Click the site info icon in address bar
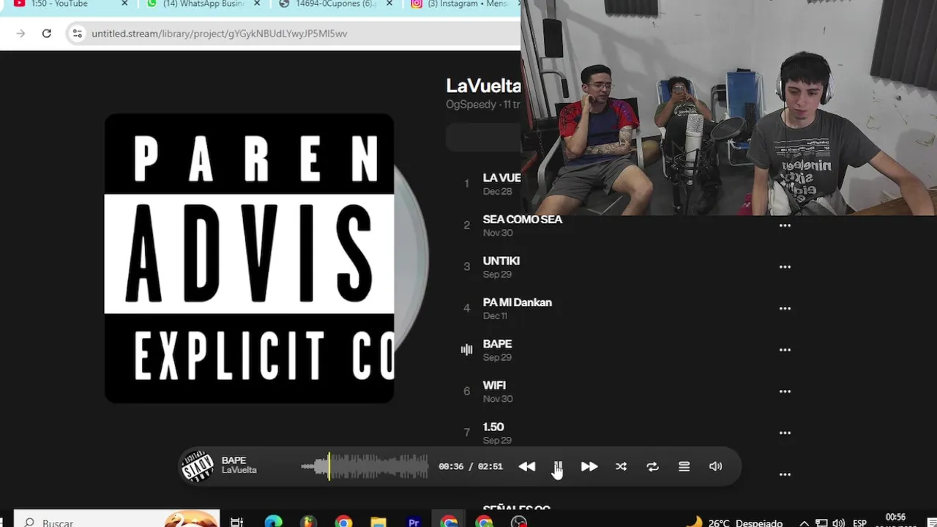The height and width of the screenshot is (527, 937). point(77,34)
